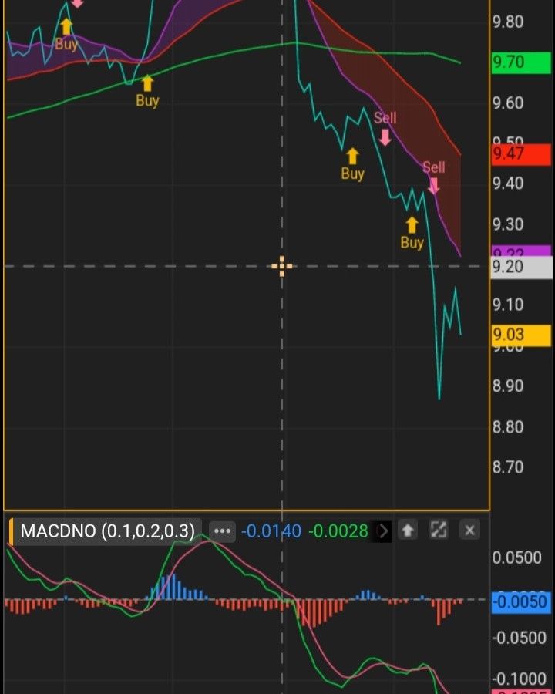Screen dimensions: 555x694
Task: Click the Sell arrow left of the red band
Action: coord(385,136)
